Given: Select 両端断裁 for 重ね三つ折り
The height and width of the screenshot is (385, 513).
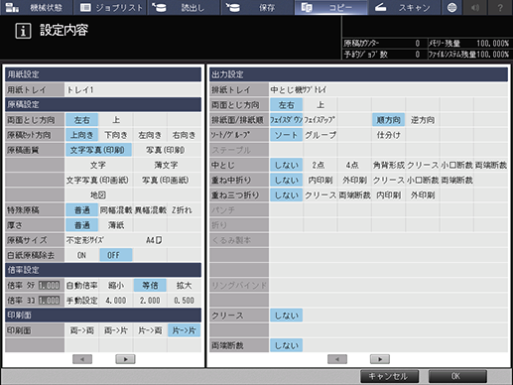Looking at the screenshot, I should pos(354,195).
